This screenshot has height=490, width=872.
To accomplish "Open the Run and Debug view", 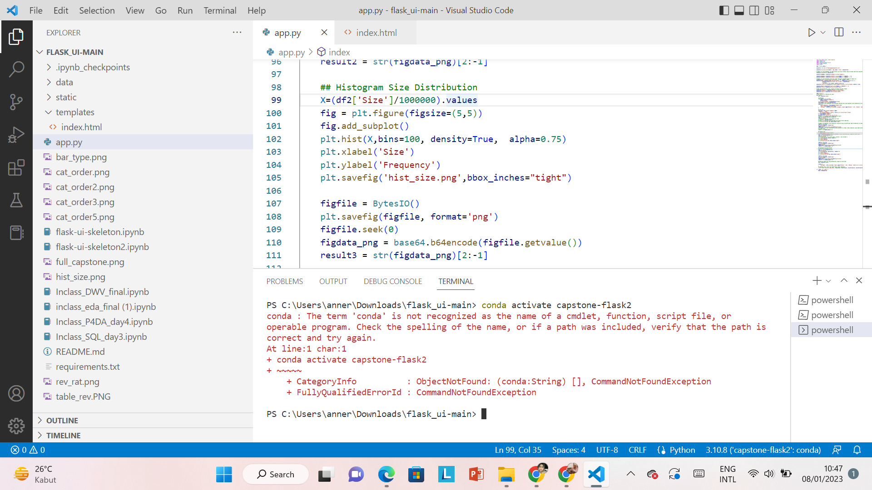I will coord(16,134).
